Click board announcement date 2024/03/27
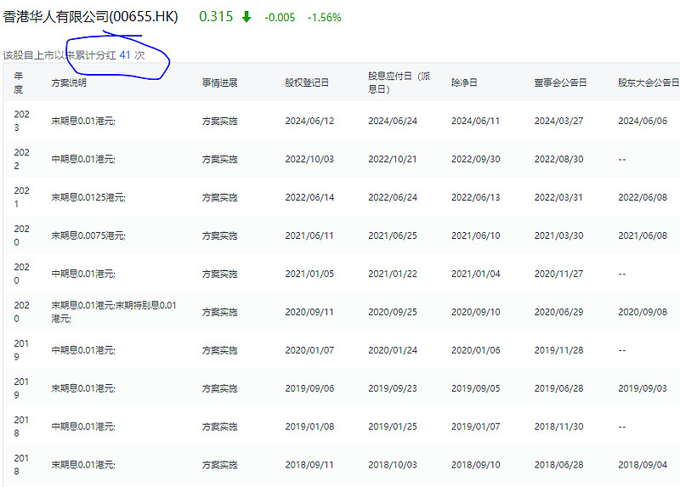This screenshot has width=680, height=487. point(558,121)
